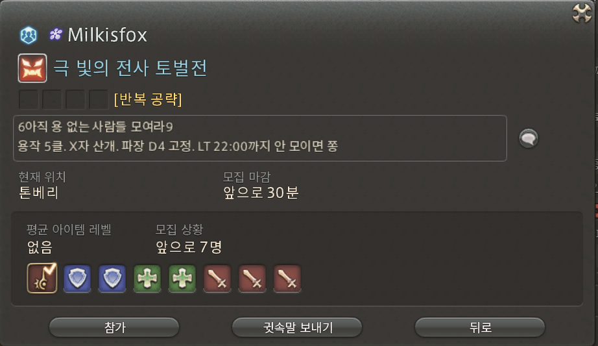
Task: Select the leader's filled job slot icon
Action: pos(42,278)
